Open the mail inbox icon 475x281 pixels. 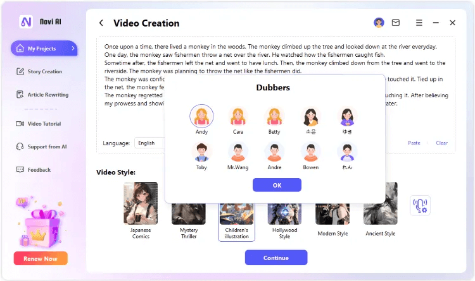(396, 23)
